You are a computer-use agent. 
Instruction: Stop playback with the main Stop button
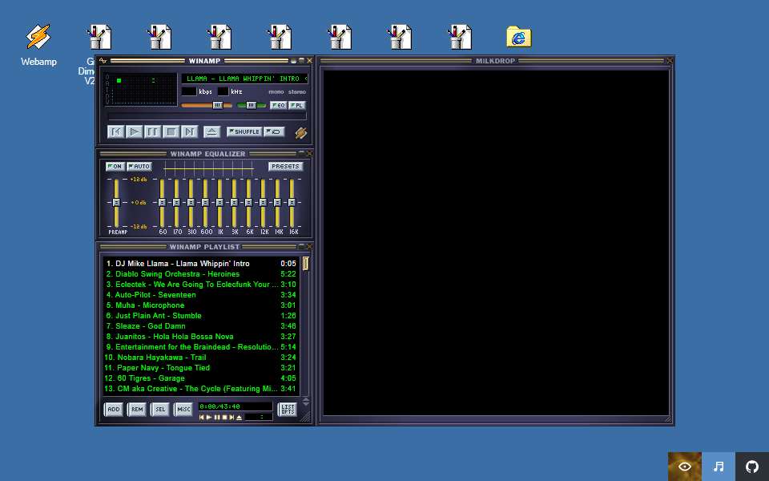[171, 132]
